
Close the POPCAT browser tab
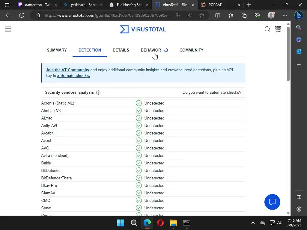[239, 5]
